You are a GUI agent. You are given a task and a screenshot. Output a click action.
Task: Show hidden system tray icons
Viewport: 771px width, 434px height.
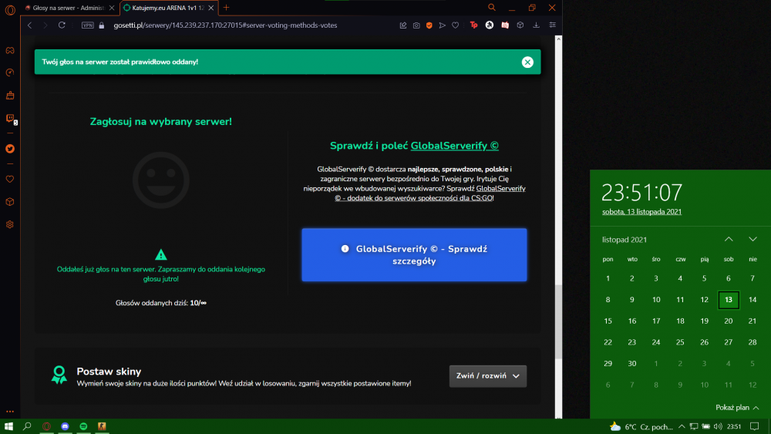pos(682,426)
